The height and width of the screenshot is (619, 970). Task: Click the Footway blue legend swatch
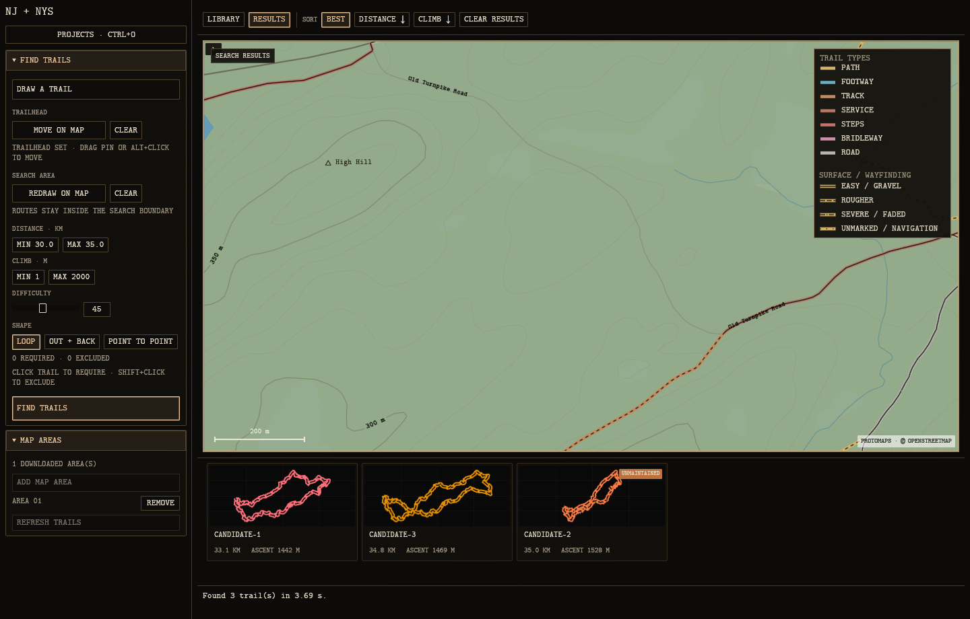[x=828, y=82]
